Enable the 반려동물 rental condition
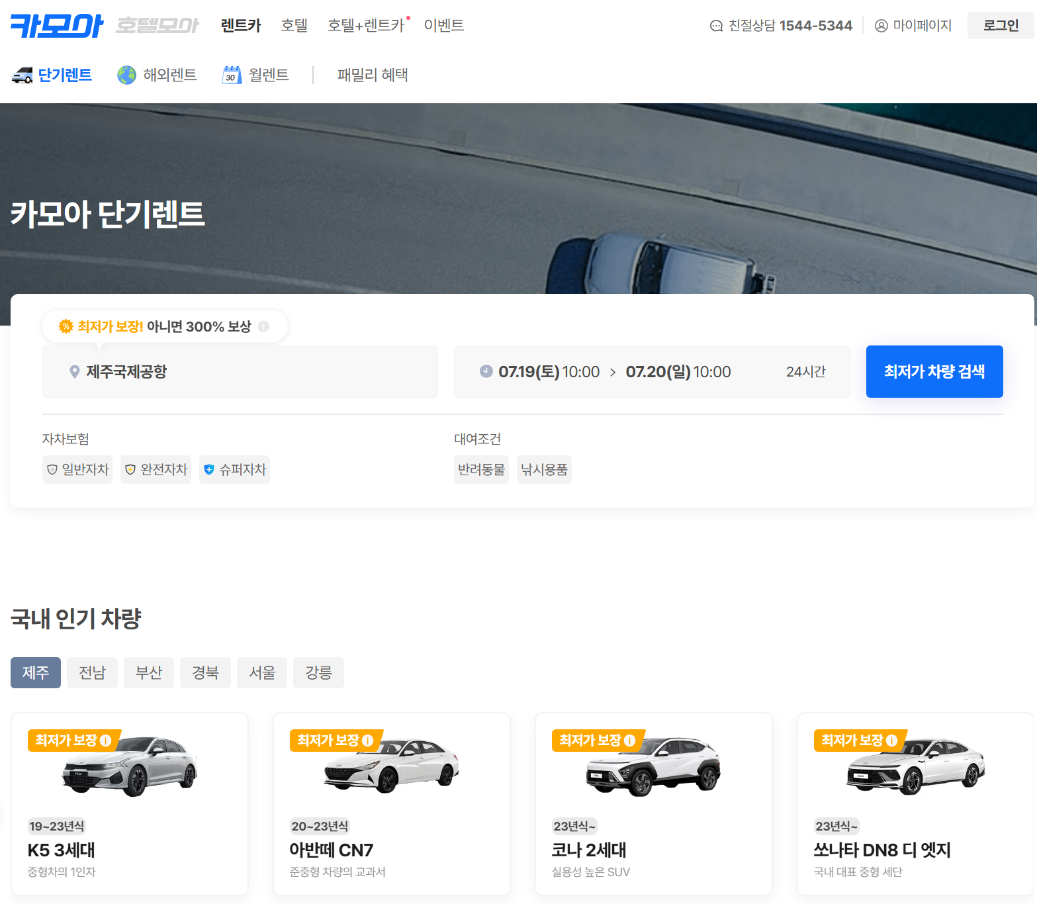1037x904 pixels. pyautogui.click(x=481, y=469)
